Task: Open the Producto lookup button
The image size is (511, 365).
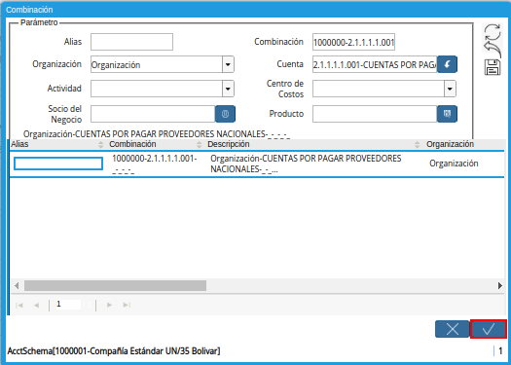Action: pyautogui.click(x=447, y=114)
